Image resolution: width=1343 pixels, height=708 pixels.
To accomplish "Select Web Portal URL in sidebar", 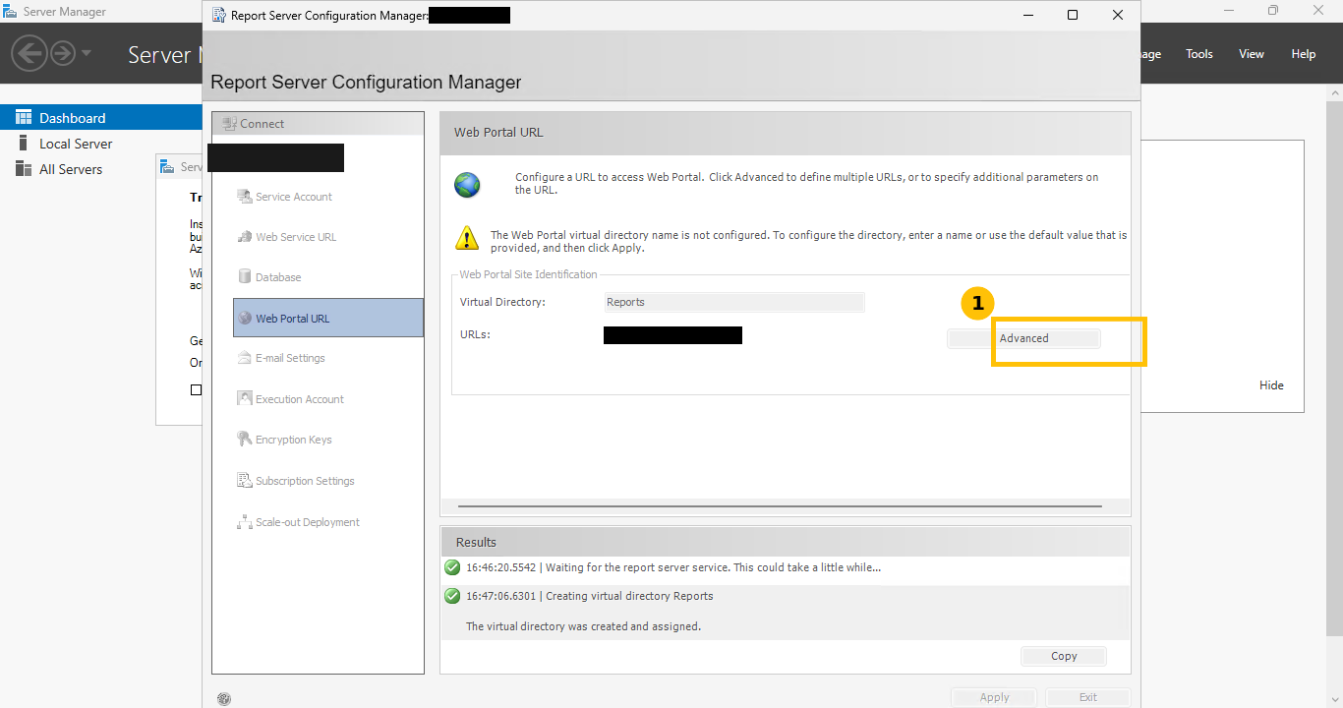I will [327, 318].
